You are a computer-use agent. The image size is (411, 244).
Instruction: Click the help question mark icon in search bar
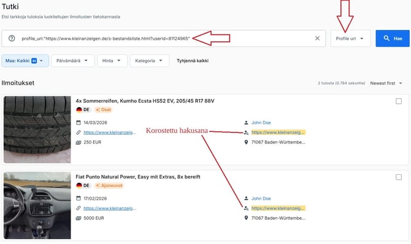(x=12, y=38)
